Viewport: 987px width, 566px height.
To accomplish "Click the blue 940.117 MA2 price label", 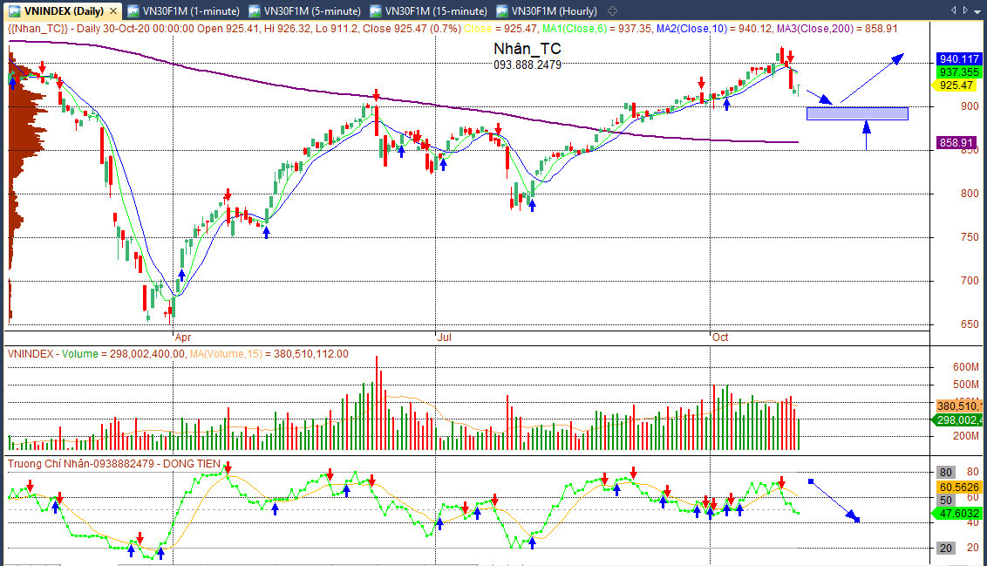I will pos(958,59).
